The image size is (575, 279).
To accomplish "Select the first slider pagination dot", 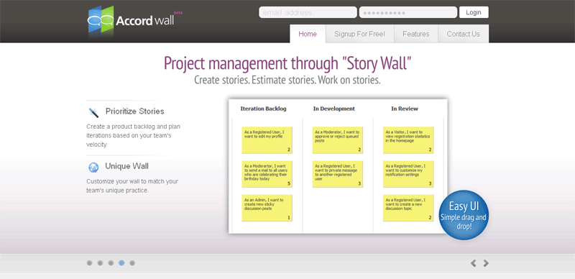I will click(89, 263).
